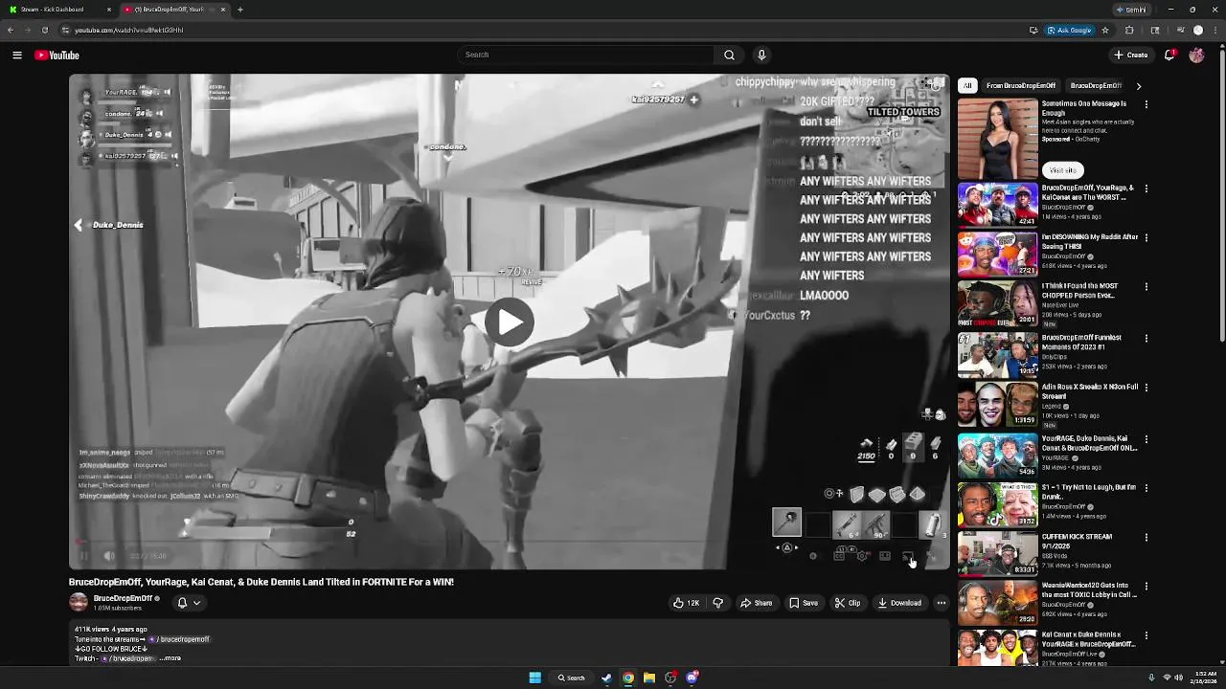This screenshot has width=1226, height=689.
Task: Select the All filter chip
Action: 967,86
